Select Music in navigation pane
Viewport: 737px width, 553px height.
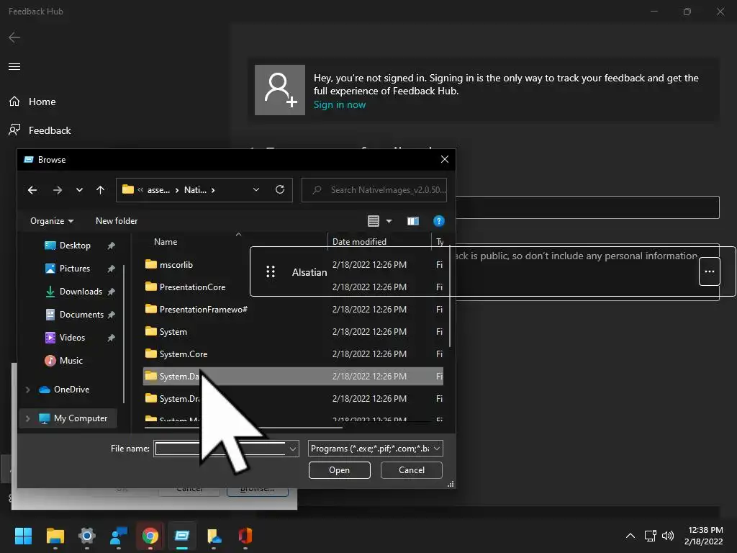[71, 361]
